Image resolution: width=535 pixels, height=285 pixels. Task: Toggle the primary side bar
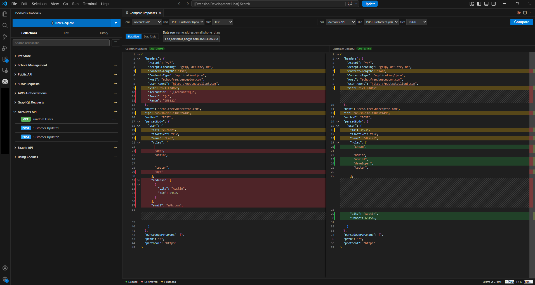pos(479,4)
